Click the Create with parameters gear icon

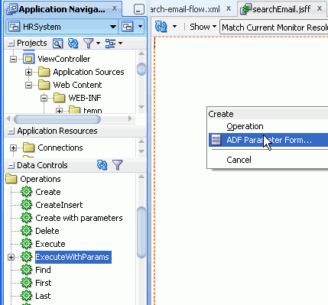(27, 218)
